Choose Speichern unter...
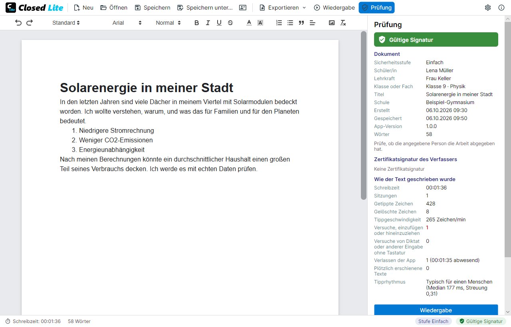 [x=205, y=8]
